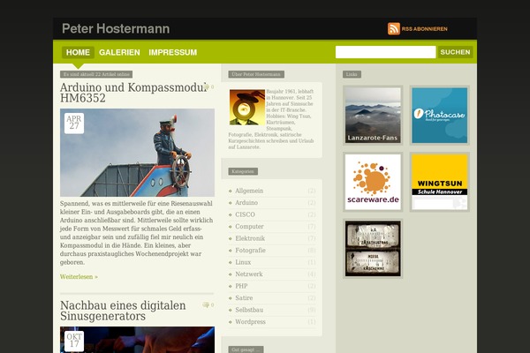Click the Weiterlesen link
Screen dimensions: 530x353
tap(79, 276)
